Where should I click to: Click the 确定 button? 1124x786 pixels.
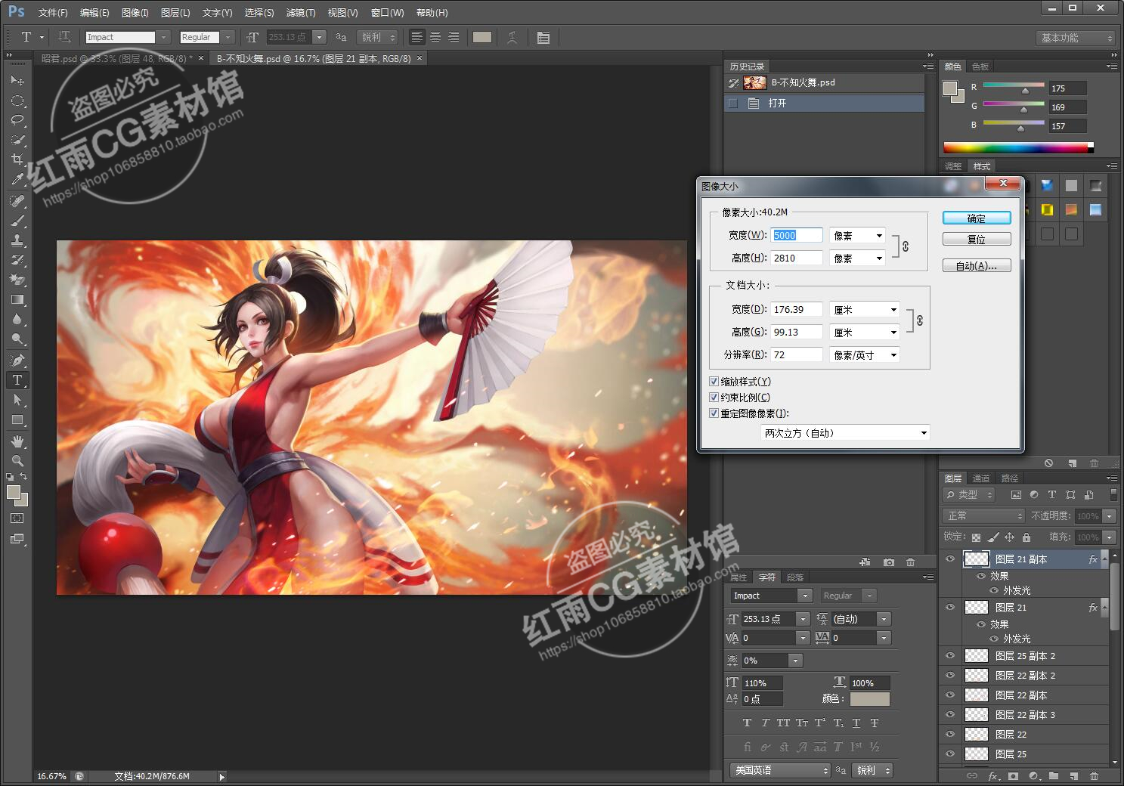(x=977, y=218)
